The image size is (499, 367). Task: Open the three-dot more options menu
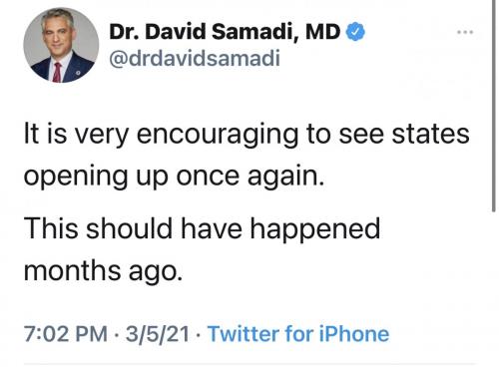(x=465, y=32)
